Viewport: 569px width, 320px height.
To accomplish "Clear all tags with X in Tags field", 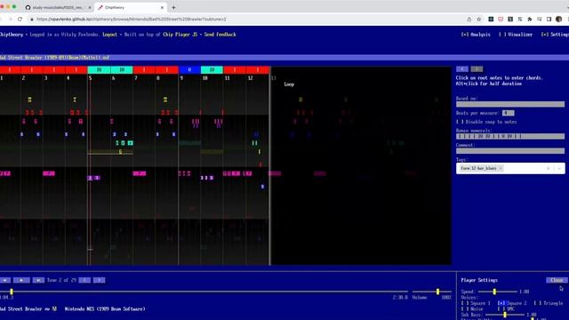I will [x=549, y=168].
